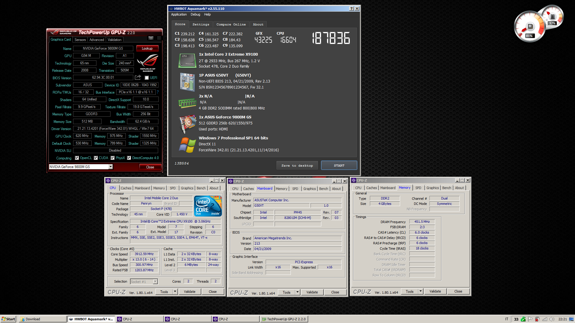Click the green safely-remove tray icon

(523, 319)
